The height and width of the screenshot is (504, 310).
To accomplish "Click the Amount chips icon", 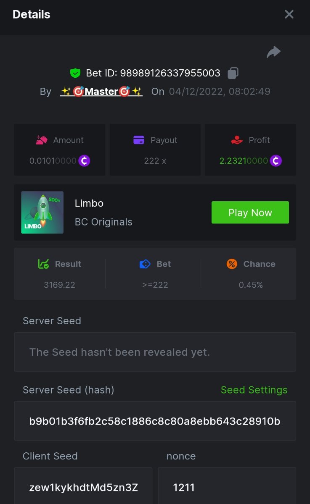I will (42, 140).
